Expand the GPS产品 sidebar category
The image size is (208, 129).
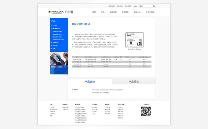click(54, 46)
